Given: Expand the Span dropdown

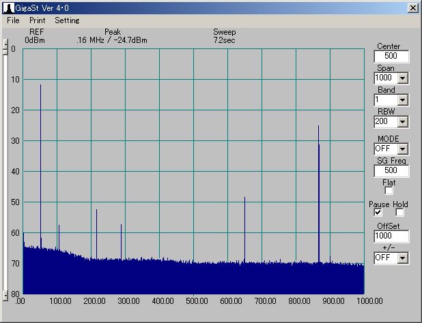Looking at the screenshot, I should point(402,78).
